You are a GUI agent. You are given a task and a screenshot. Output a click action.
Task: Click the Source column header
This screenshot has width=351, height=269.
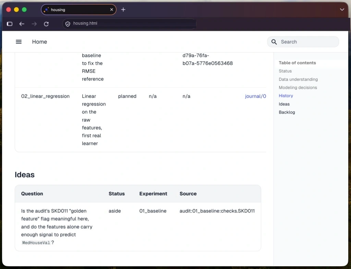pyautogui.click(x=188, y=194)
